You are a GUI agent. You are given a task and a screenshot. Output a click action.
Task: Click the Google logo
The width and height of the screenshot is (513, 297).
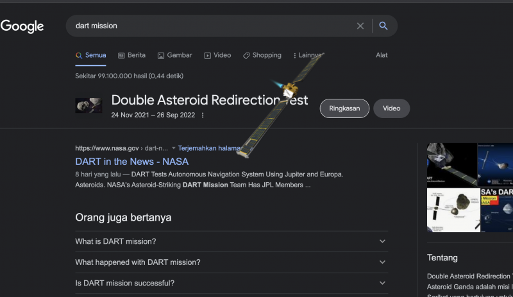coord(22,26)
